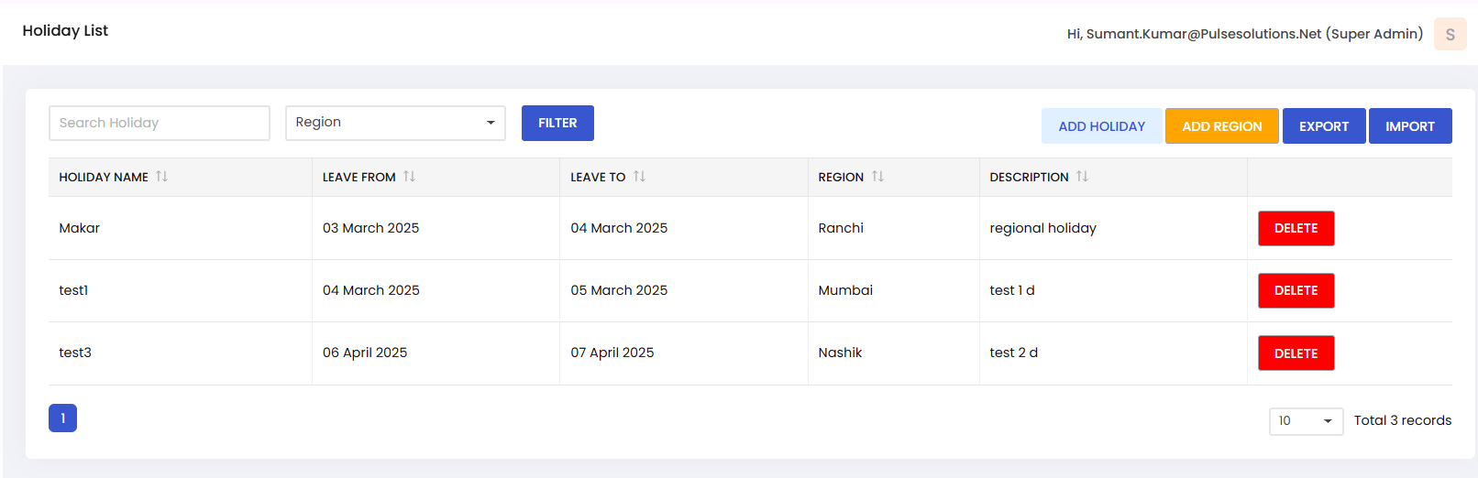
Task: Click the orange ADD REGION button
Action: pos(1221,126)
